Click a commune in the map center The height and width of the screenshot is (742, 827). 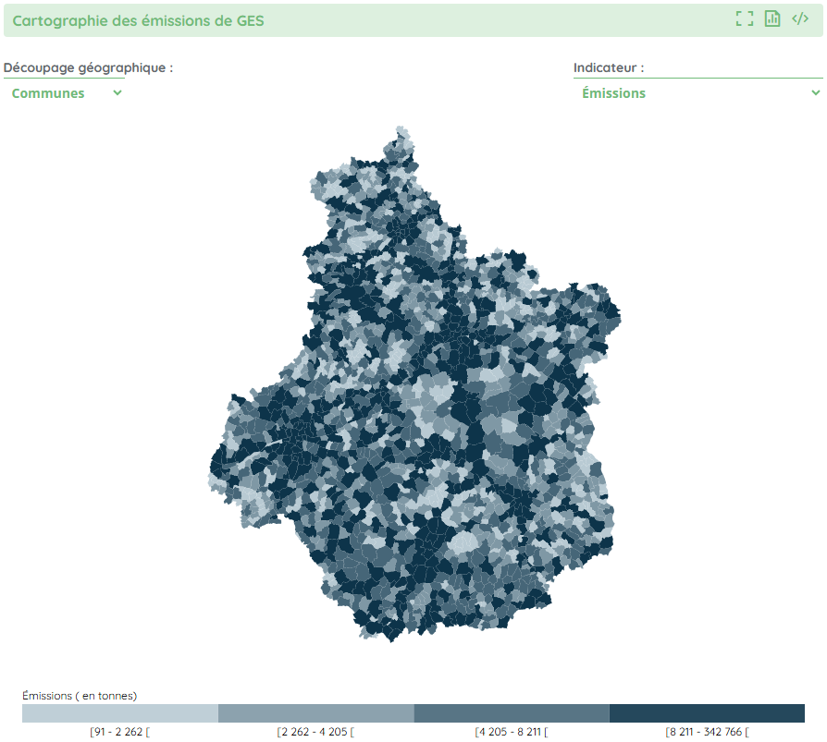tap(416, 388)
